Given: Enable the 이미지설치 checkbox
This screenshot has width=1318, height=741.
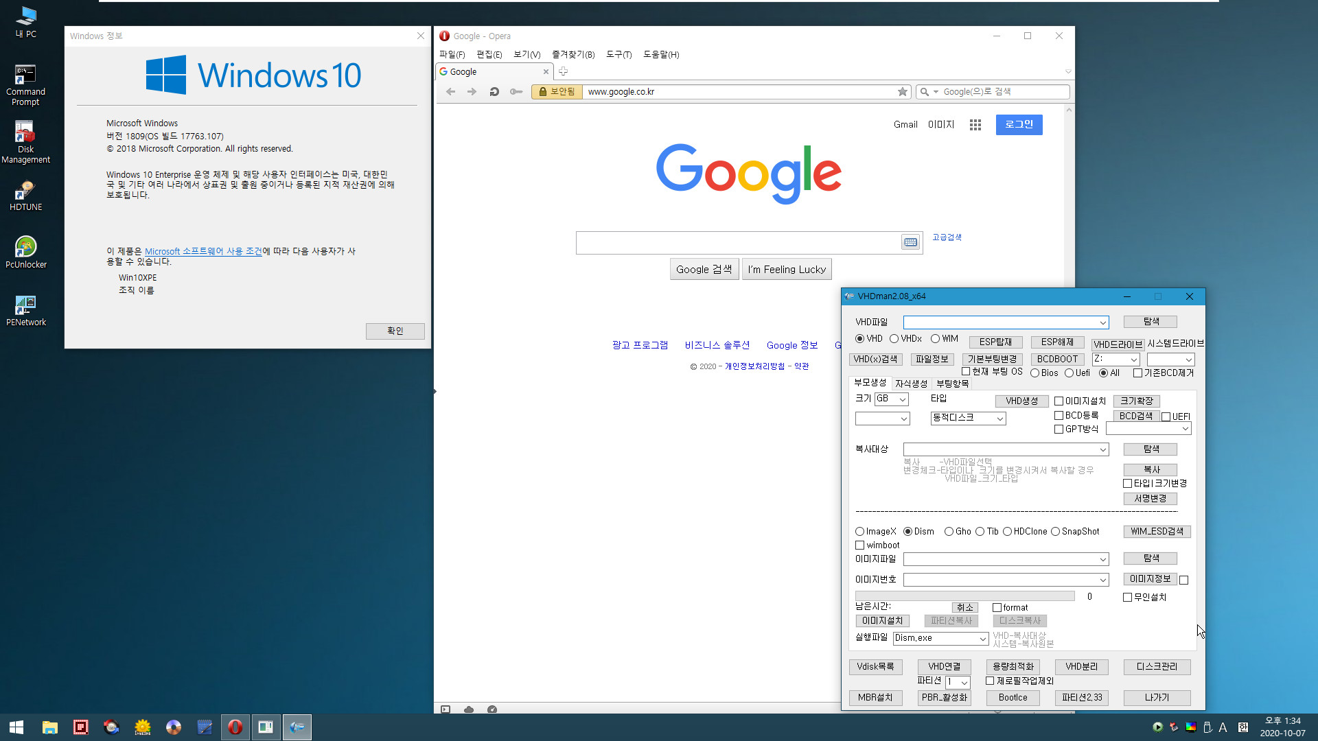Looking at the screenshot, I should point(1080,401).
